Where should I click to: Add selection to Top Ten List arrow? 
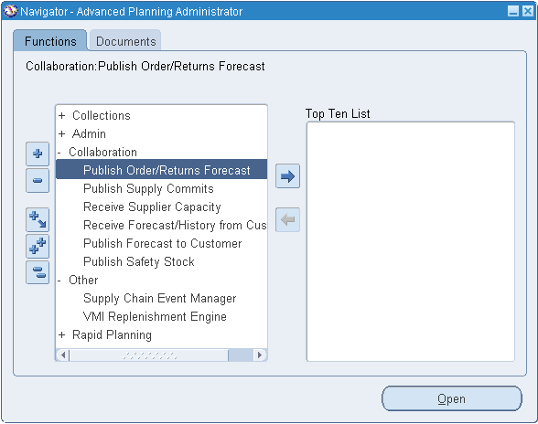tap(287, 176)
